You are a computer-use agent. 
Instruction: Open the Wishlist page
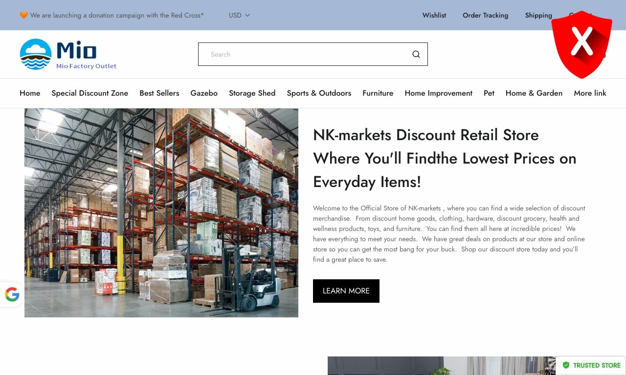click(434, 15)
